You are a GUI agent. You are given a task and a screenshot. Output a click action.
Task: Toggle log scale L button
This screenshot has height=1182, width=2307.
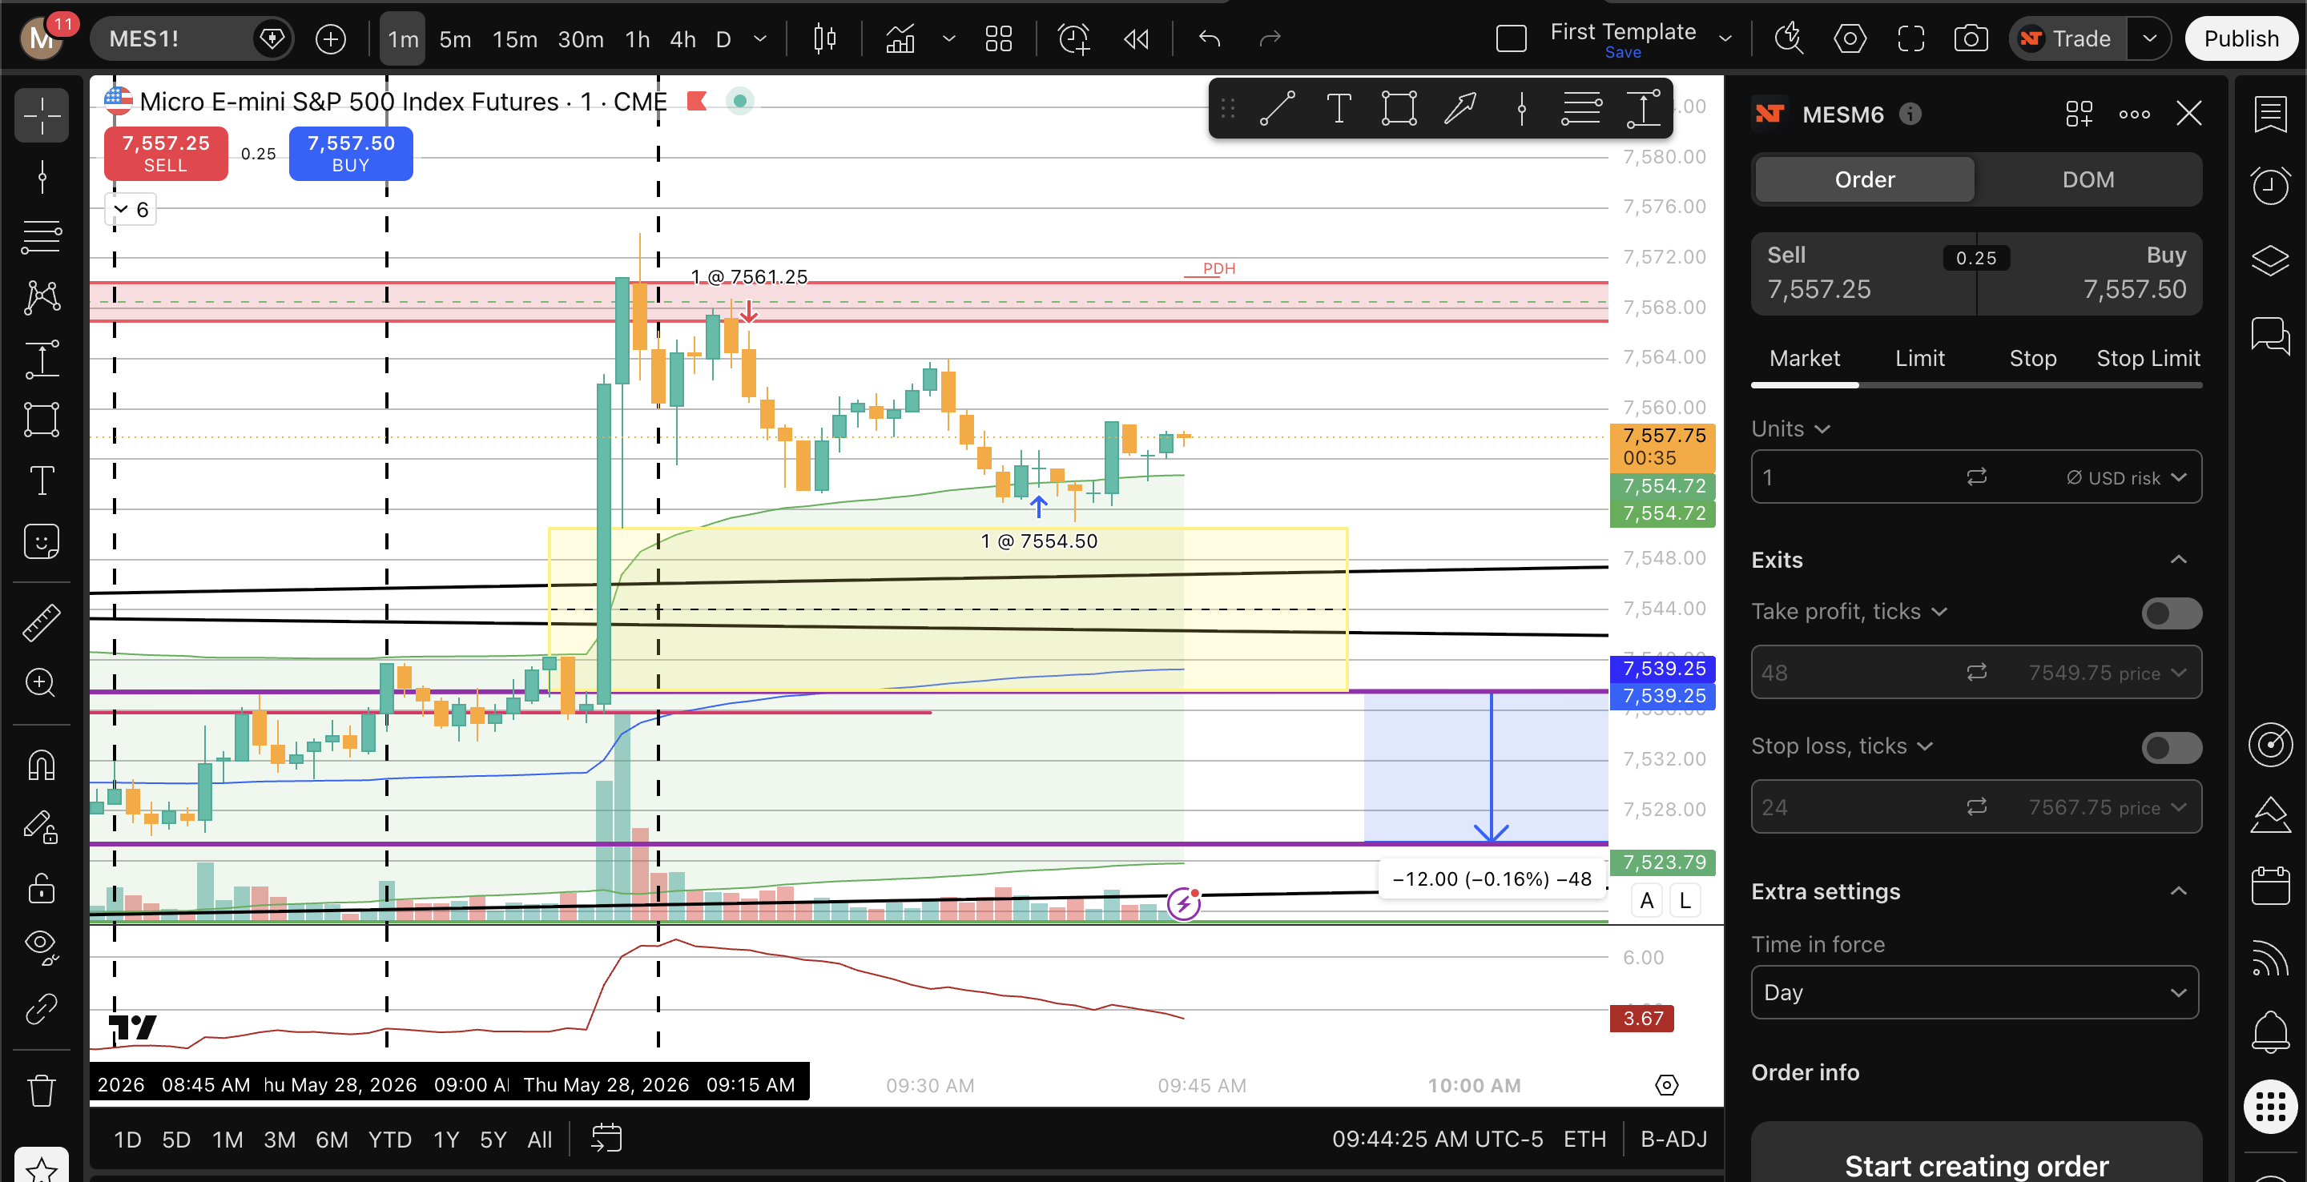pyautogui.click(x=1685, y=900)
